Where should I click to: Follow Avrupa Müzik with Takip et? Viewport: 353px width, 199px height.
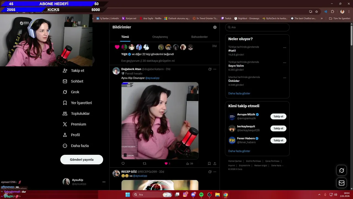coord(278,116)
